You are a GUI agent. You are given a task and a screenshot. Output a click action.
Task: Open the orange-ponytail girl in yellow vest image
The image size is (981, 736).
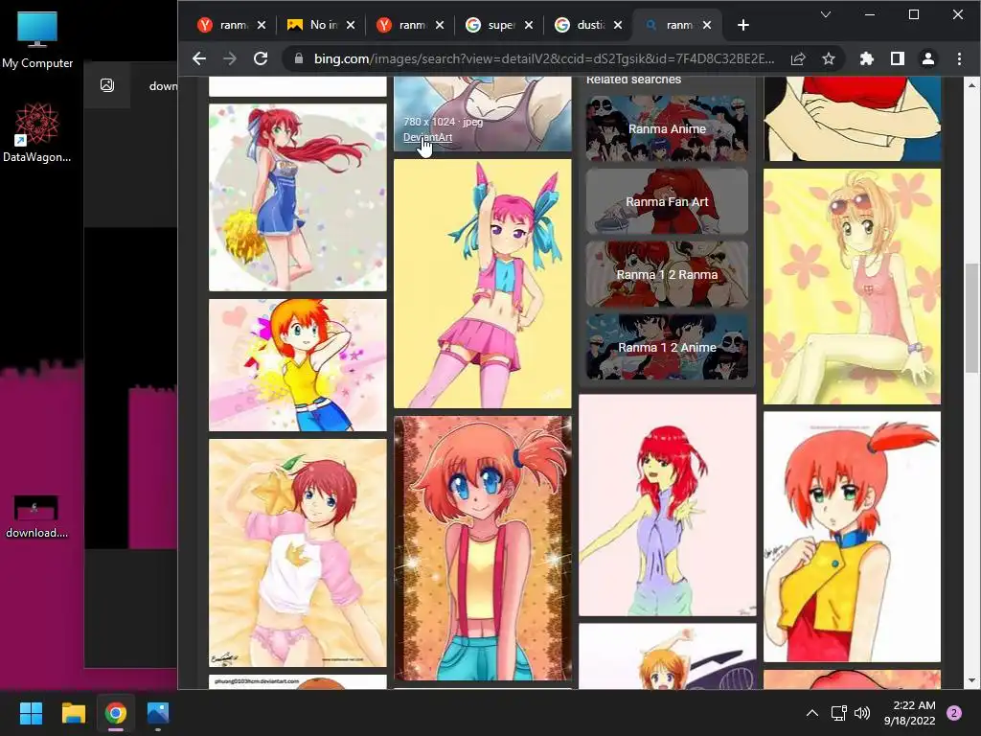pos(852,537)
